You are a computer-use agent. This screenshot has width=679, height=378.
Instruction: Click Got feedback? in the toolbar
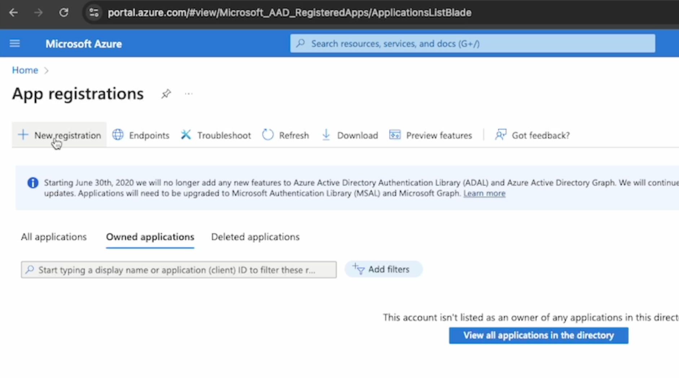click(x=533, y=135)
